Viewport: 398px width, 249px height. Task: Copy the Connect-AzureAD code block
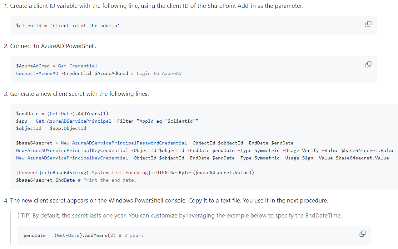tap(368, 64)
